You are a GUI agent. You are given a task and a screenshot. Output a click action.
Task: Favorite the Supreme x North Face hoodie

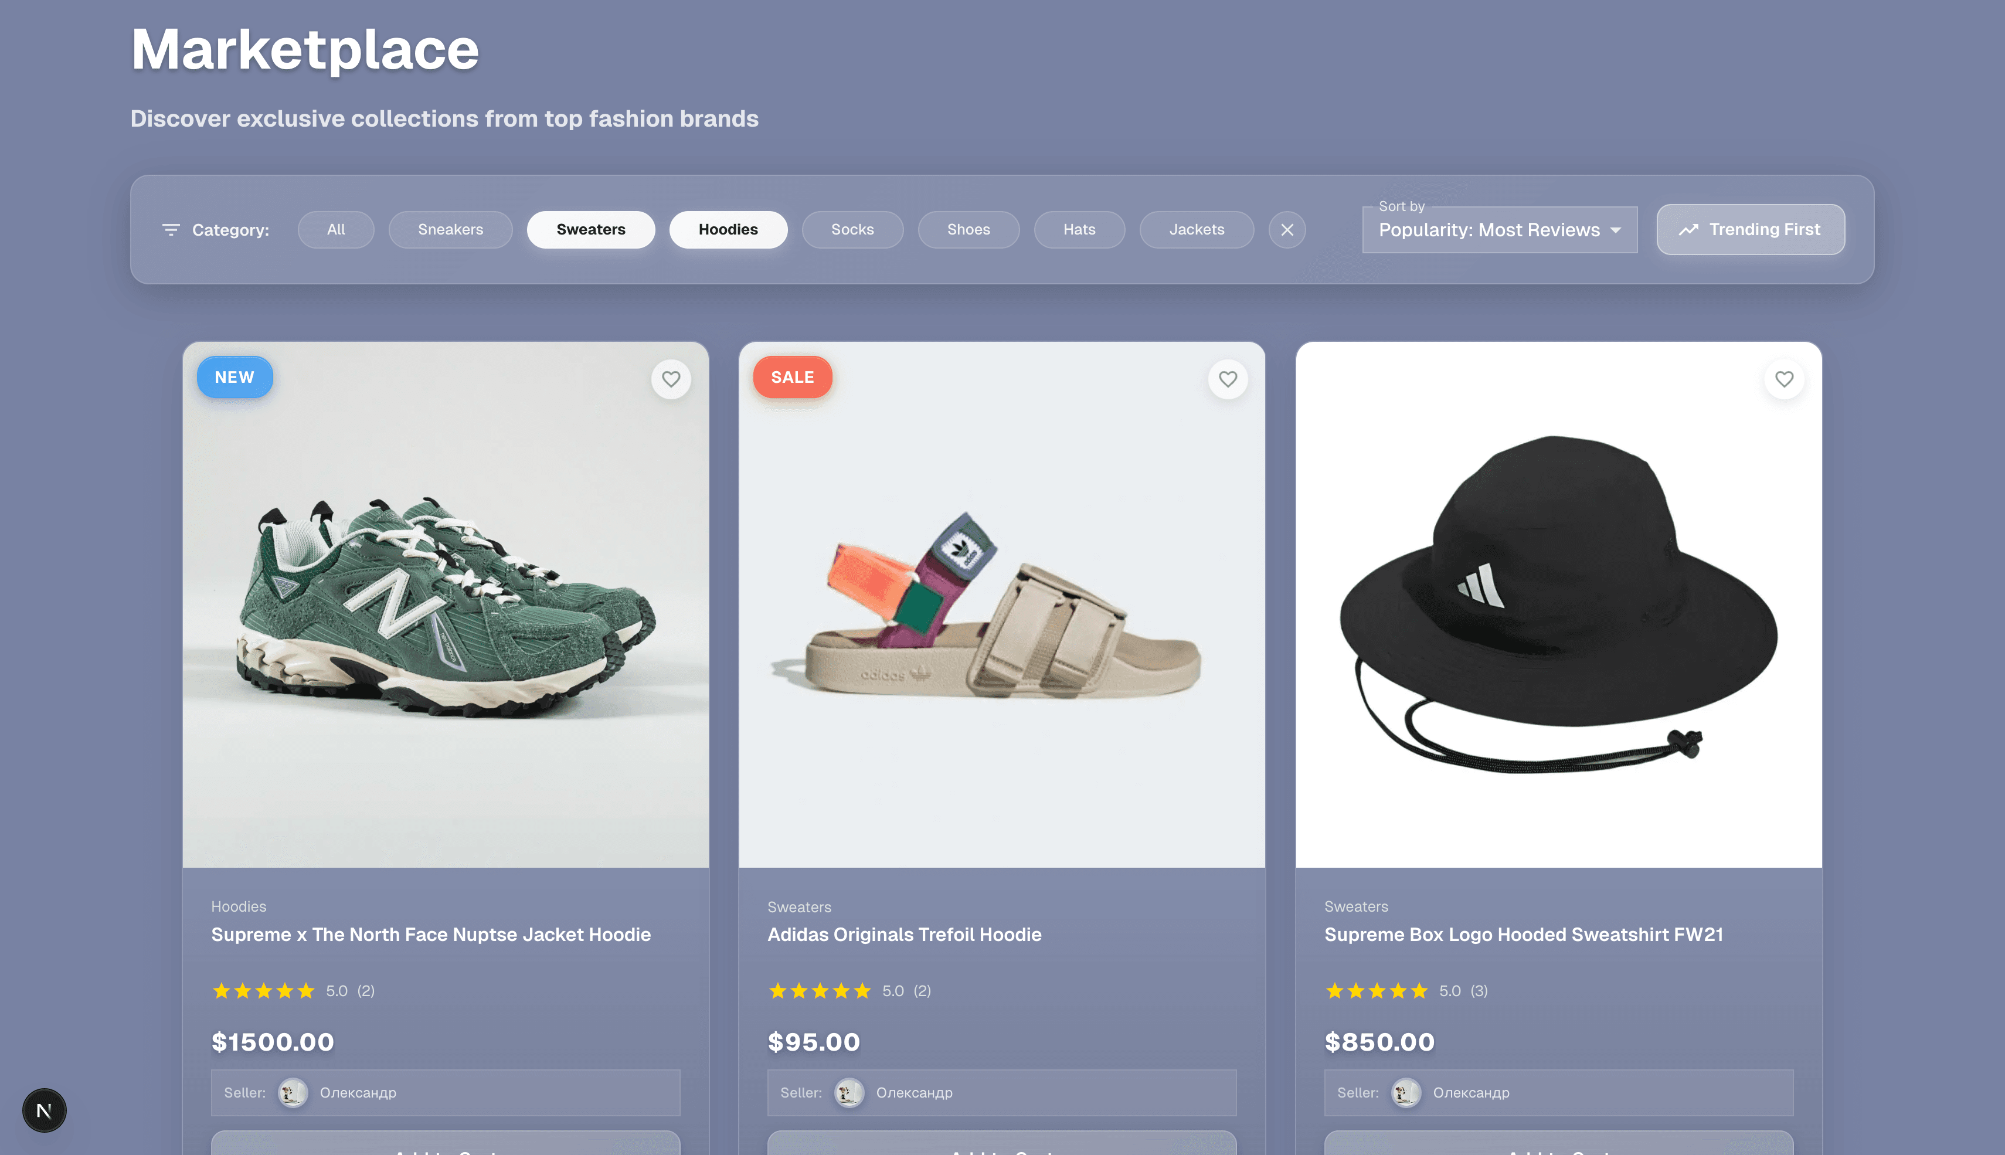[x=671, y=379]
